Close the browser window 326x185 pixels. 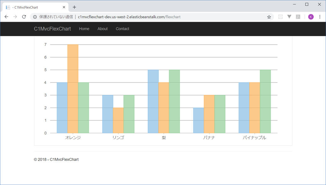[319, 4]
